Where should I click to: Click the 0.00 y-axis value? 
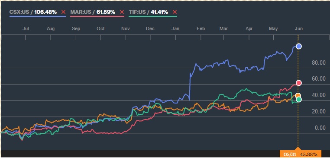[x=320, y=128]
